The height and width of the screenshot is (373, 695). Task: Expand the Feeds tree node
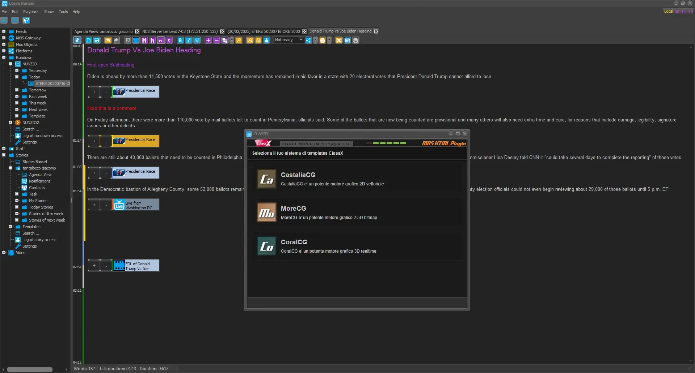click(4, 31)
